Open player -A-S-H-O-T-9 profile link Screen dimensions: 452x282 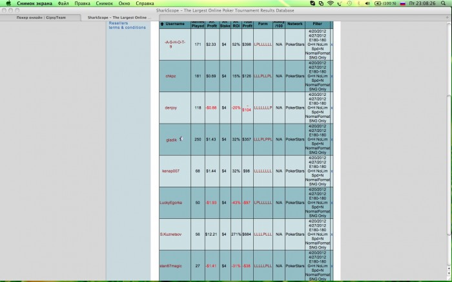(x=175, y=44)
